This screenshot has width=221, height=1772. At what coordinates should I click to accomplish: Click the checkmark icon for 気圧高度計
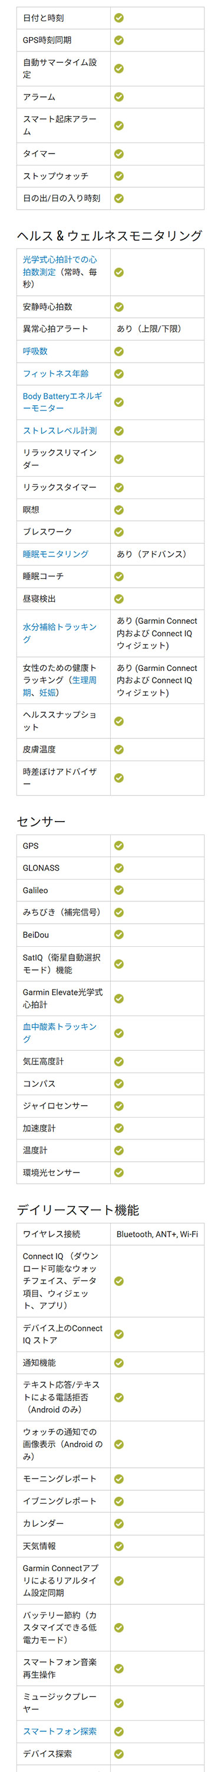point(118,1061)
